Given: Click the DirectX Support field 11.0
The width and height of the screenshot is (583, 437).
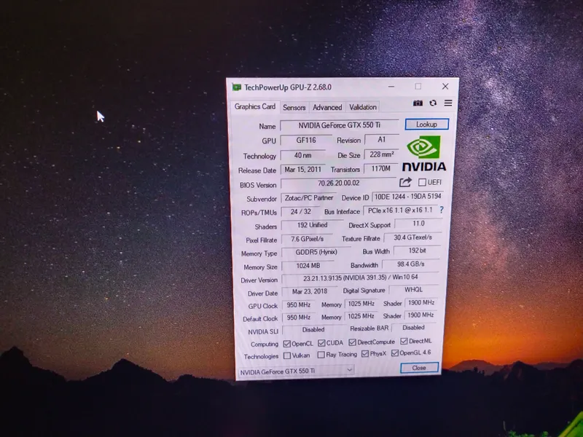Looking at the screenshot, I should coord(418,224).
